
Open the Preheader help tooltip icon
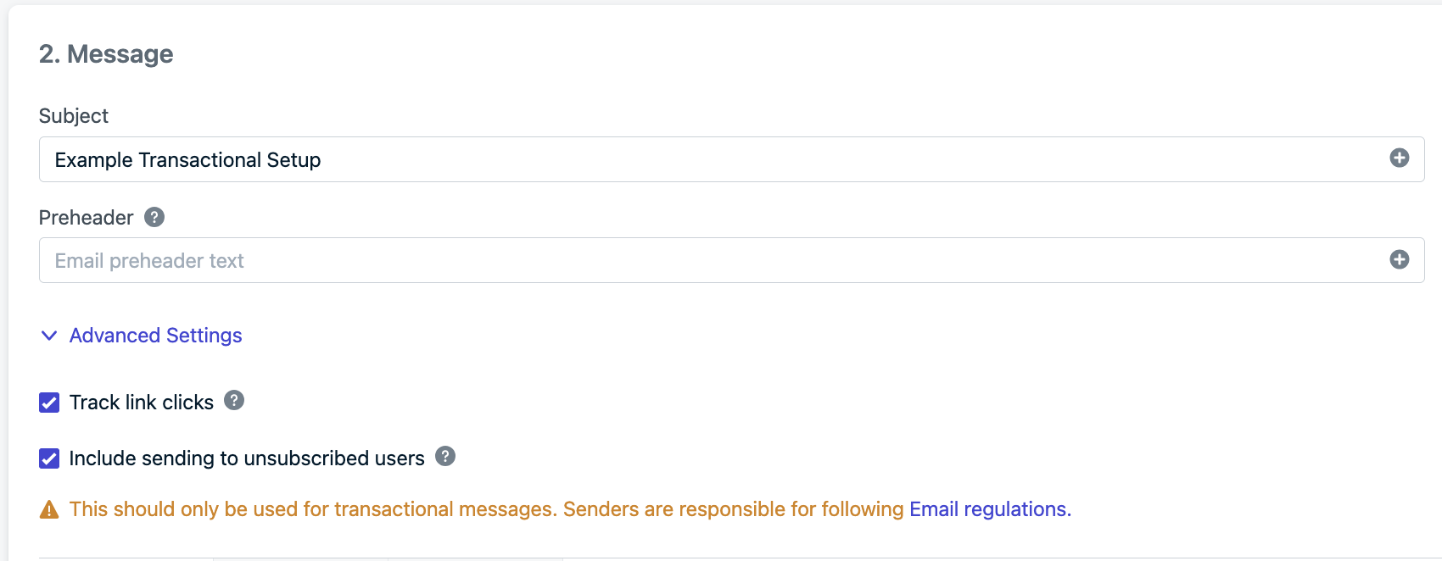point(154,217)
